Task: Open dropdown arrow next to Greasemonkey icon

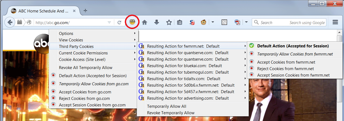Action: coord(213,22)
